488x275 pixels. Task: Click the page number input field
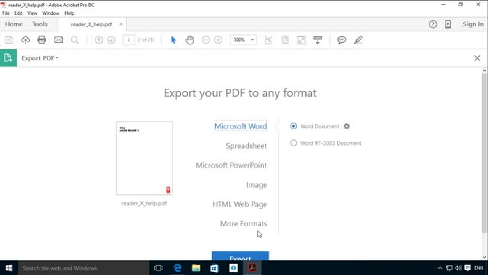point(129,40)
